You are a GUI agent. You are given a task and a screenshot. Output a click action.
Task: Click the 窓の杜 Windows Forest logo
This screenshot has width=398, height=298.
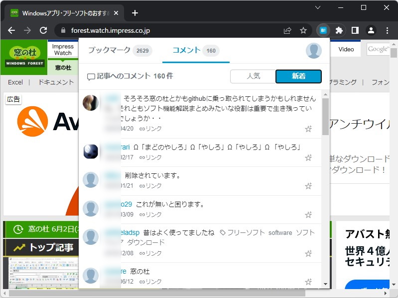(24, 57)
